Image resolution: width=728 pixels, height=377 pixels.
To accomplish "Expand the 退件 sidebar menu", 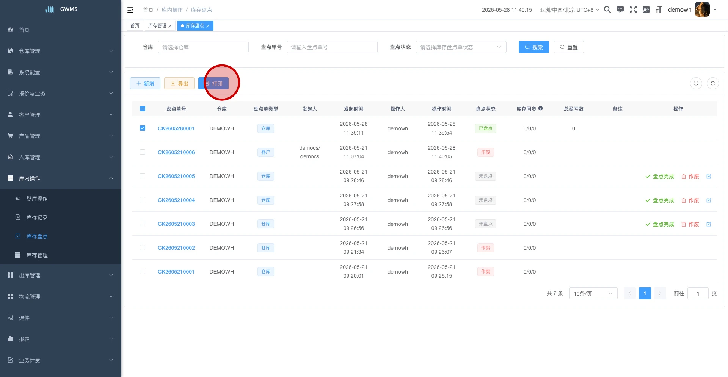I will point(61,318).
